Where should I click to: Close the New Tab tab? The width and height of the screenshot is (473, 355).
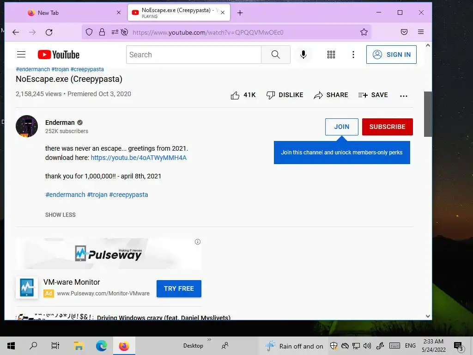119,12
